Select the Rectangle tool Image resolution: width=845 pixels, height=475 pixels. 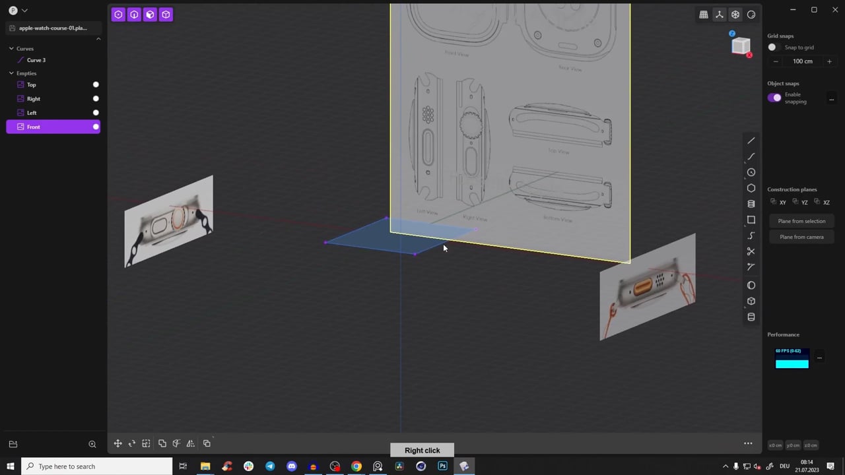coord(751,220)
